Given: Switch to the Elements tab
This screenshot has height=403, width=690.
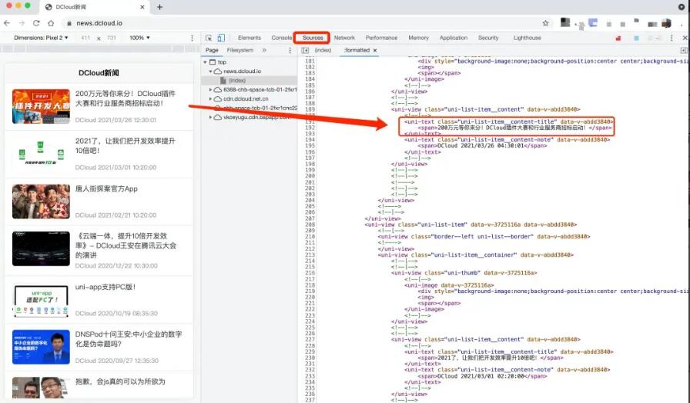Looking at the screenshot, I should point(249,38).
